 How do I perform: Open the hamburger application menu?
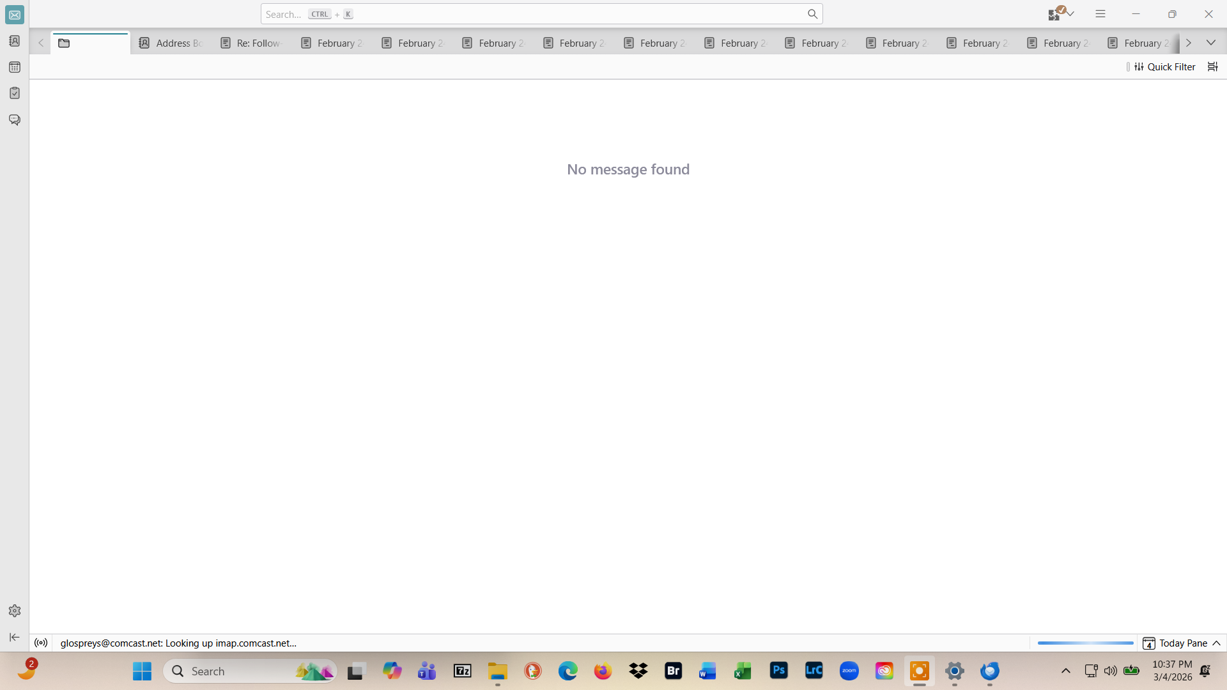coord(1100,13)
